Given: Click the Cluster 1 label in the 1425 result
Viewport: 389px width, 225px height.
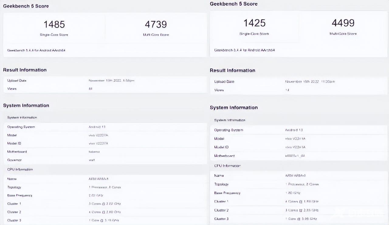Looking at the screenshot, I should click(x=222, y=201).
